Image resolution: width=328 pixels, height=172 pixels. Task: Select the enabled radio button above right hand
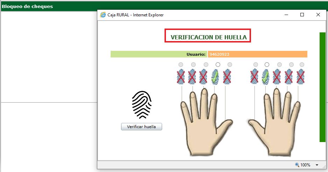(x=267, y=65)
